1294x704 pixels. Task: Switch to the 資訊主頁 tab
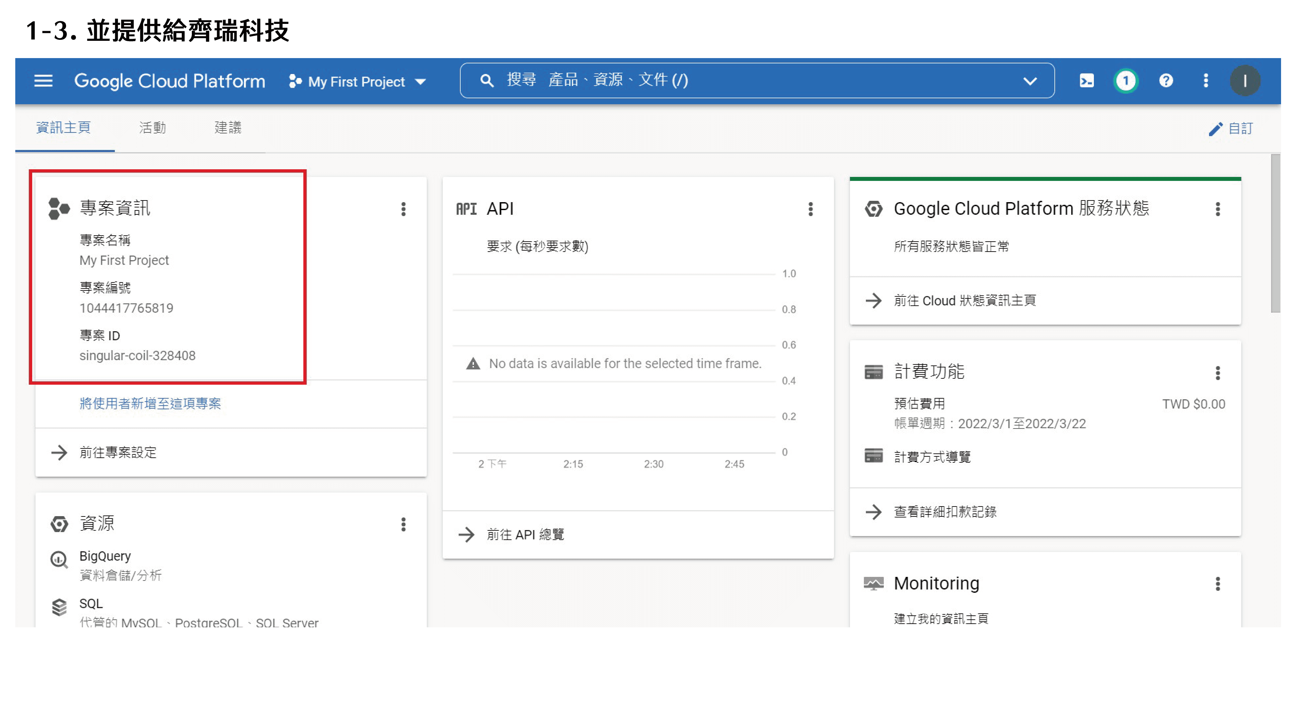click(x=64, y=128)
